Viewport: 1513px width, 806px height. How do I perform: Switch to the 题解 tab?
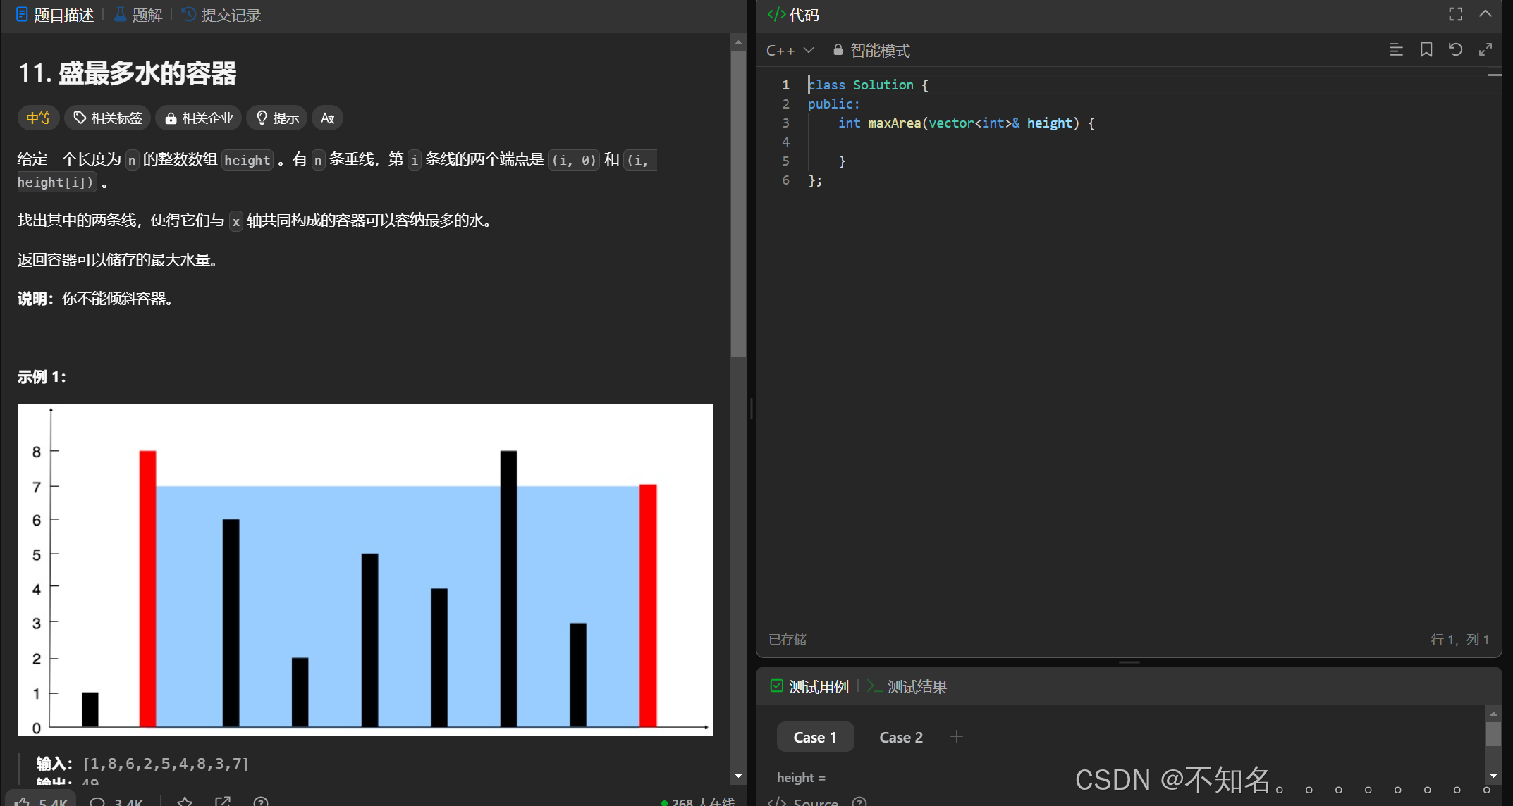point(138,15)
